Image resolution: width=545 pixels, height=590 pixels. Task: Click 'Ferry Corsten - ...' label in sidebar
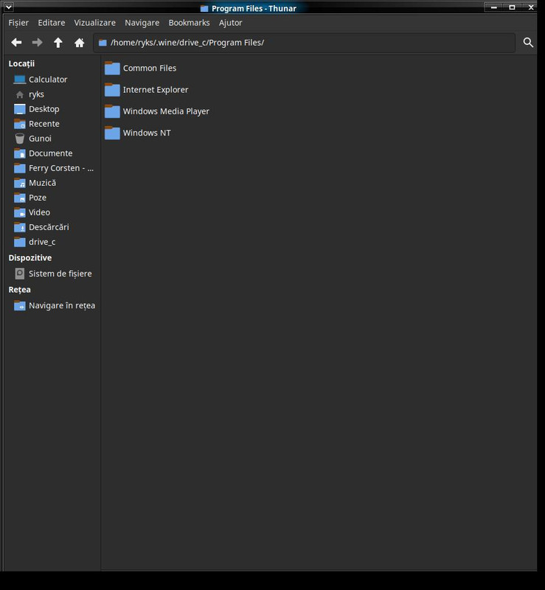tap(61, 168)
